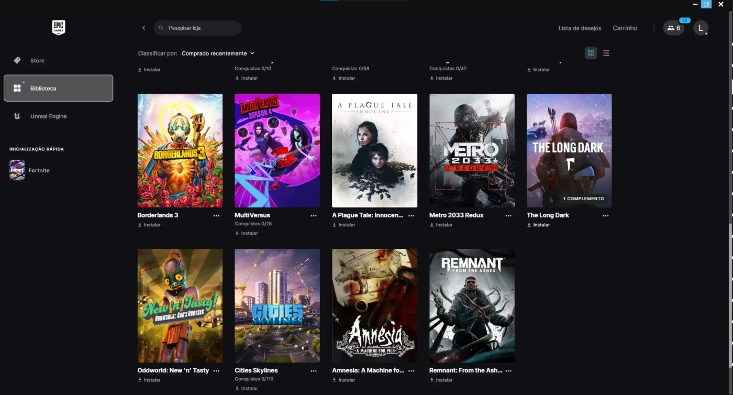Open Oddworld more options menu
Screen dimensions: 733x395
tap(216, 371)
